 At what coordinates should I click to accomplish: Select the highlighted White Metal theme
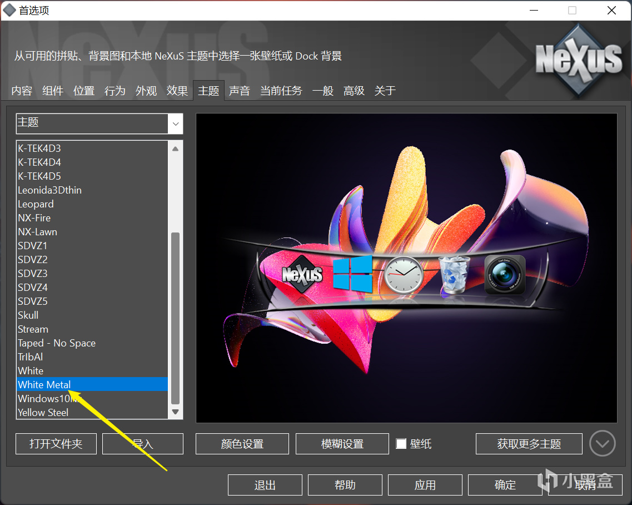pyautogui.click(x=92, y=384)
